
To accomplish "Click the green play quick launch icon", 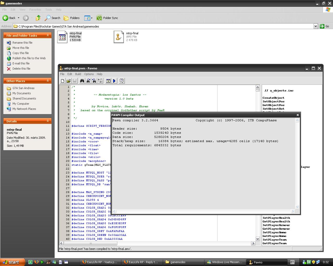I will (x=42, y=262).
